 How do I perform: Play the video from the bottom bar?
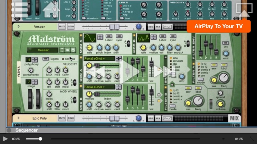5,139
